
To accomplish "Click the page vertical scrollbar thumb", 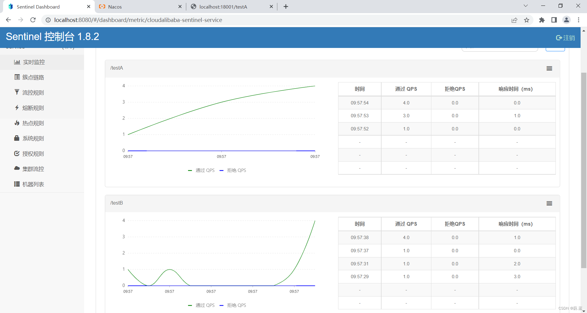I will [x=584, y=171].
